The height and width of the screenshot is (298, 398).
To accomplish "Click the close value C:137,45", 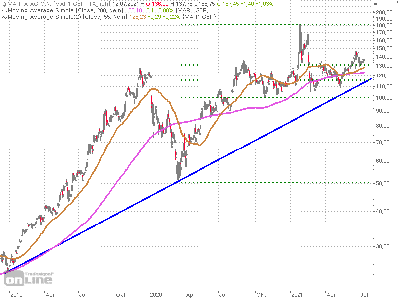I will (228, 4).
